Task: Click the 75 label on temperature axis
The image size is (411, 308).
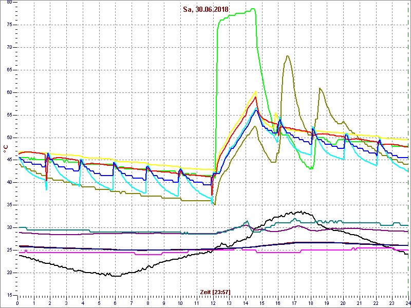Action: tap(9, 25)
